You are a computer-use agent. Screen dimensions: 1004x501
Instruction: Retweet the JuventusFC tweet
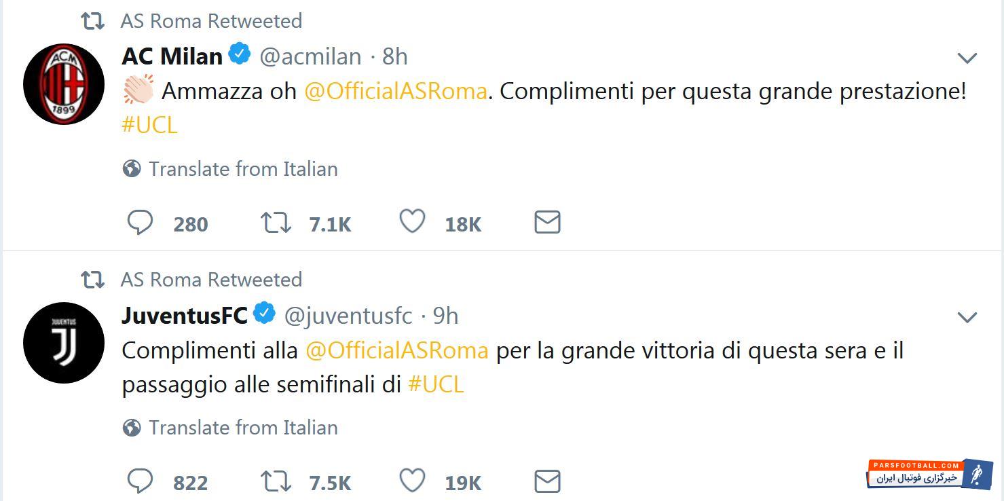[x=276, y=481]
